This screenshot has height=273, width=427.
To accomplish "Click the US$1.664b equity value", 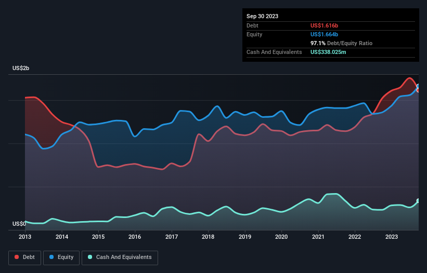I will (324, 34).
